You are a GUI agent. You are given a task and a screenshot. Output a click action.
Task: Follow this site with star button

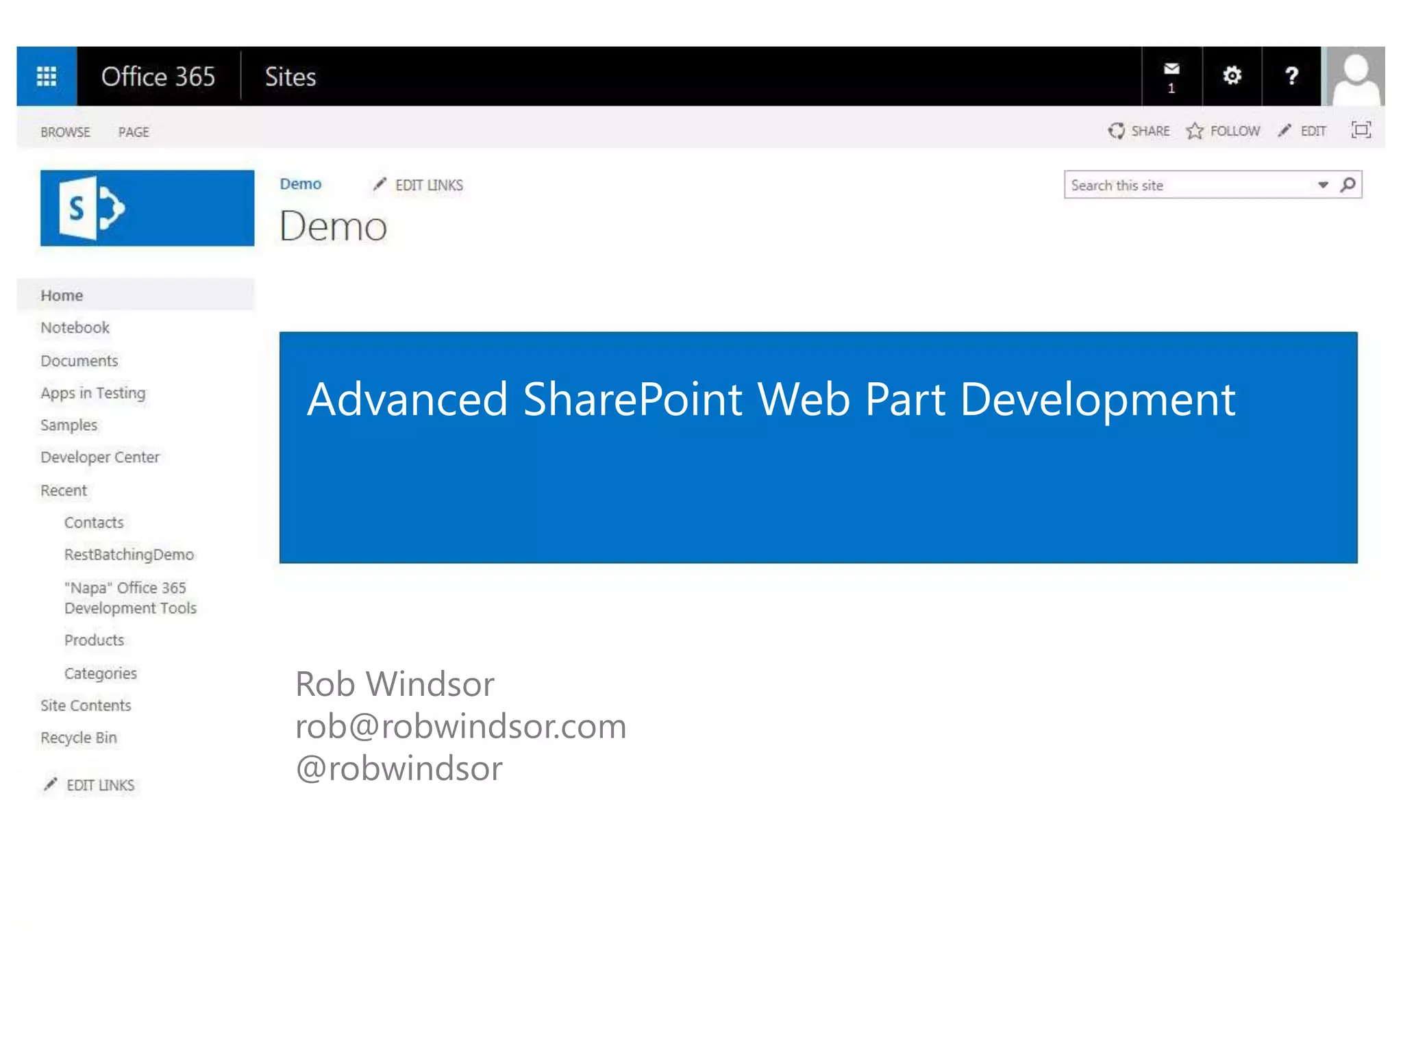tap(1224, 131)
